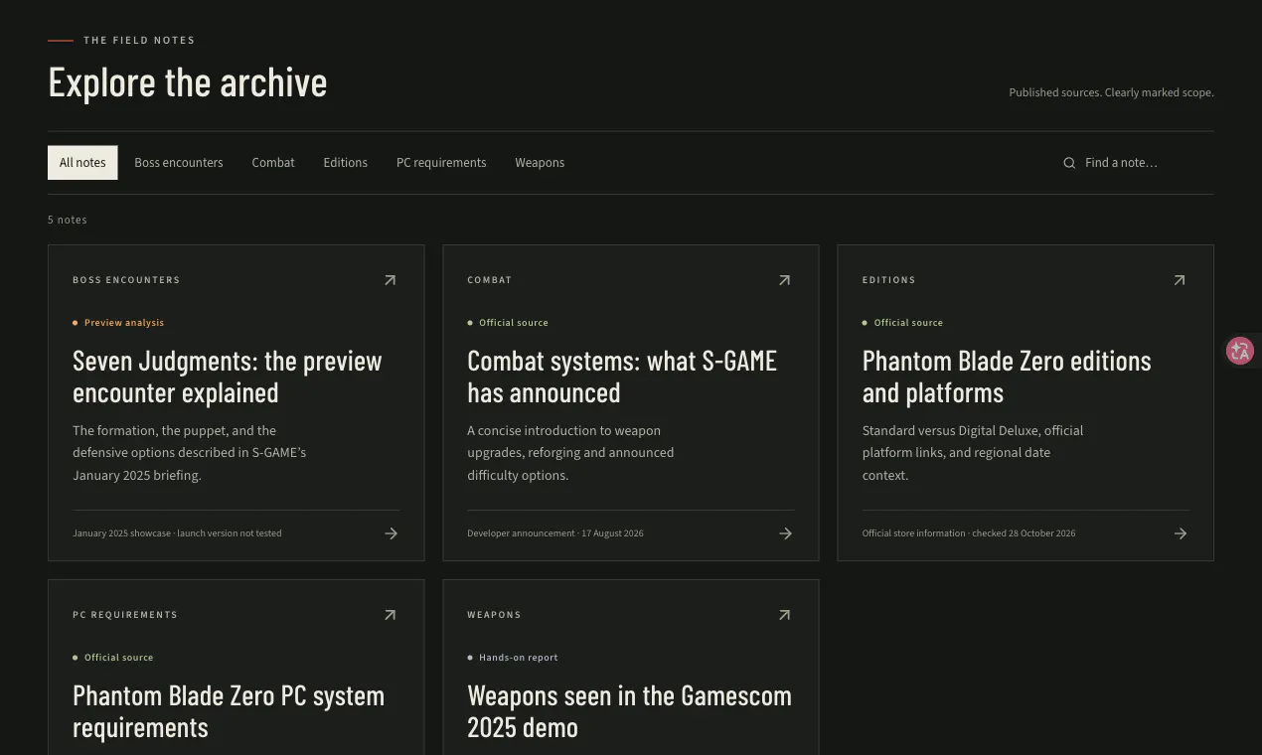Viewport: 1262px width, 755px height.
Task: Click the Official source label on Editions card
Action: tap(908, 323)
